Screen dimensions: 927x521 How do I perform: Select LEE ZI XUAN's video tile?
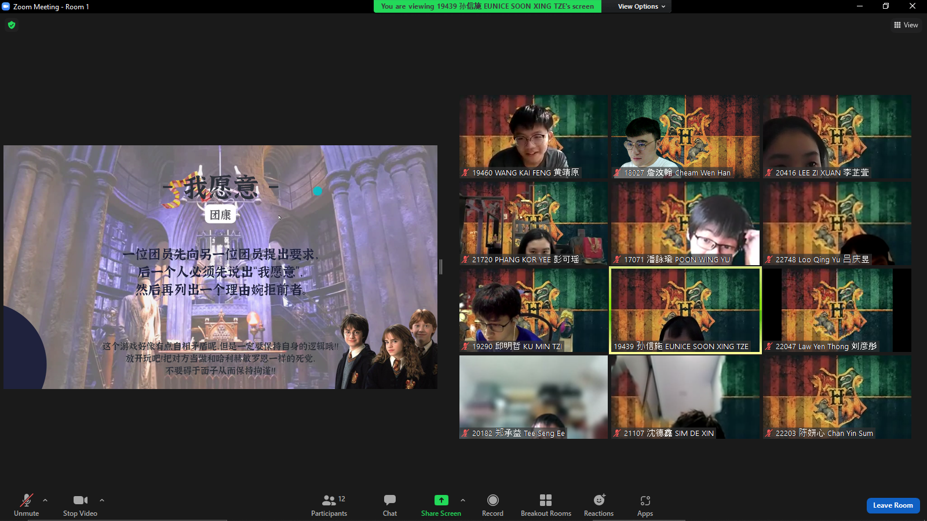click(x=837, y=137)
